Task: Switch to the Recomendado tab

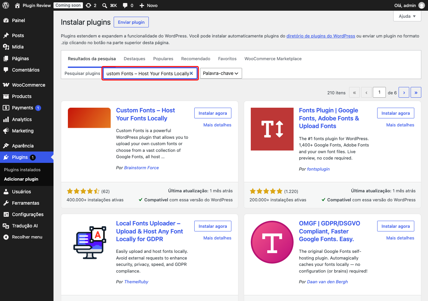Action: coord(196,59)
